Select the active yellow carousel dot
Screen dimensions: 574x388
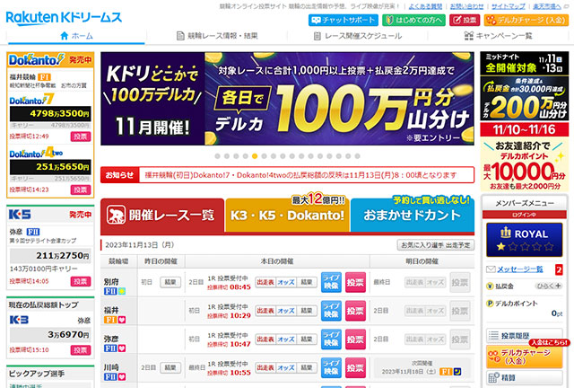(x=255, y=156)
